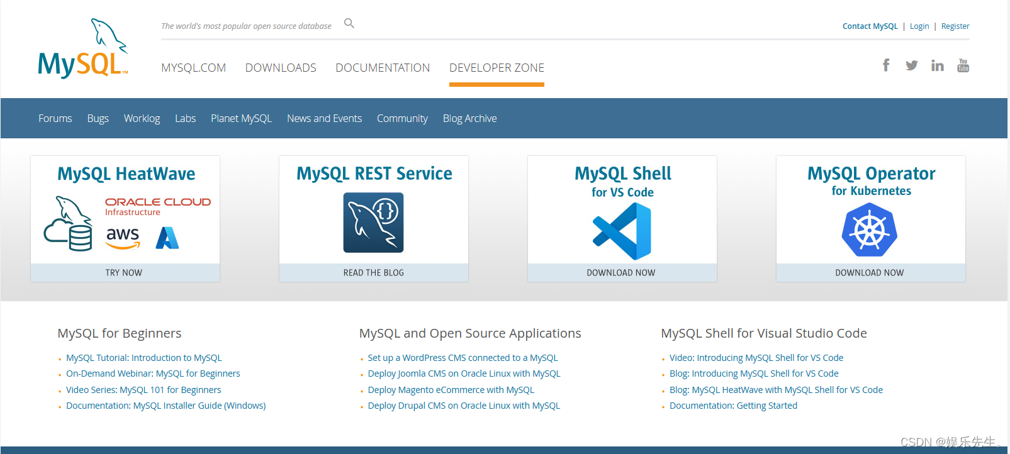This screenshot has height=454, width=1010.
Task: Open Blog: Introducing MySQL Shell for VS Code
Action: coord(754,374)
